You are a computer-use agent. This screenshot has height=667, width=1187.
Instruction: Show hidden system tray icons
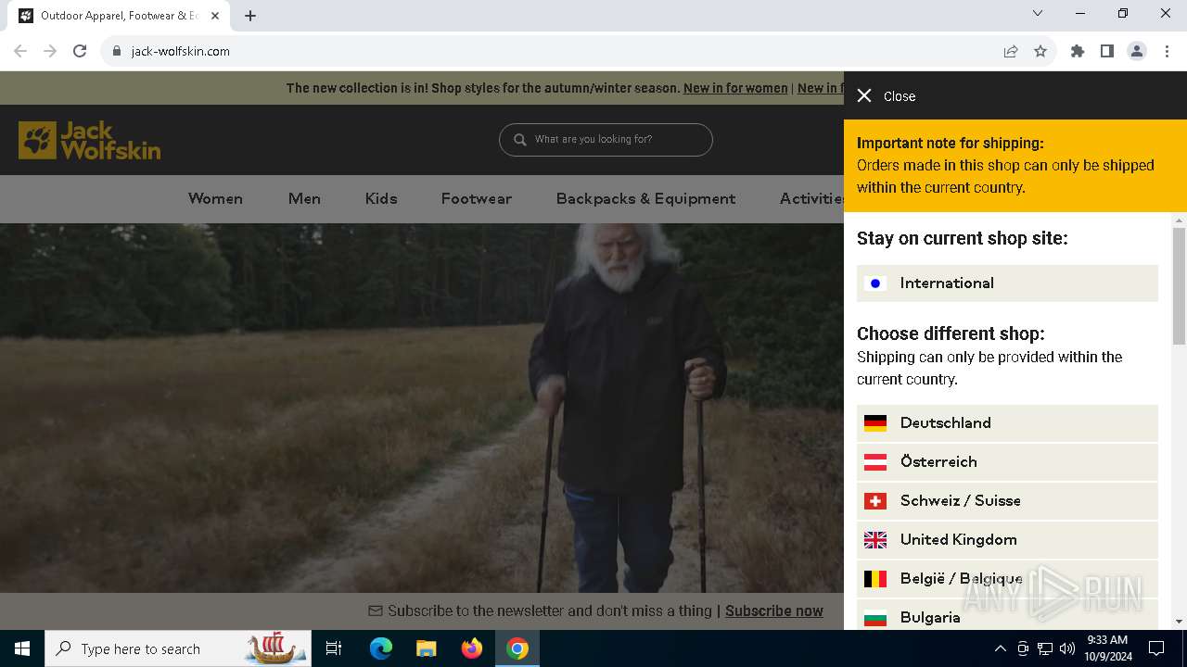pyautogui.click(x=1000, y=648)
